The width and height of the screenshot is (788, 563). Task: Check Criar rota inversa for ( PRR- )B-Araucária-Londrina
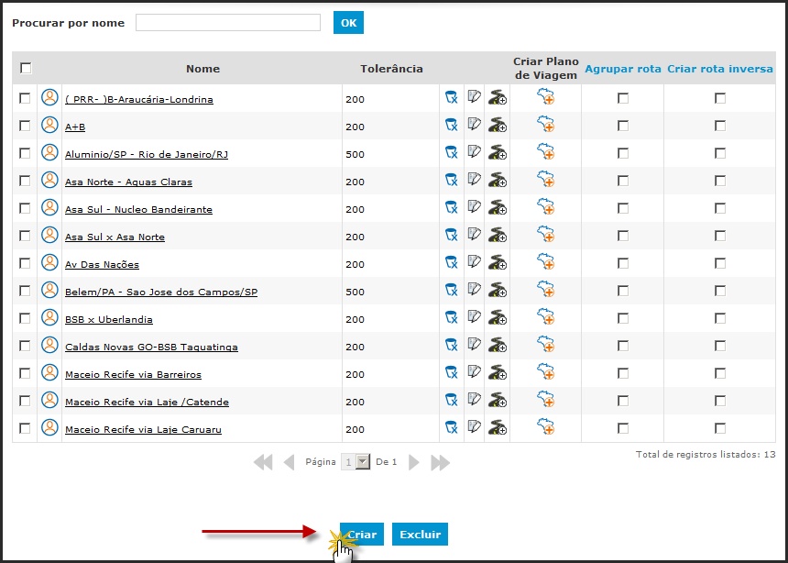tap(720, 98)
